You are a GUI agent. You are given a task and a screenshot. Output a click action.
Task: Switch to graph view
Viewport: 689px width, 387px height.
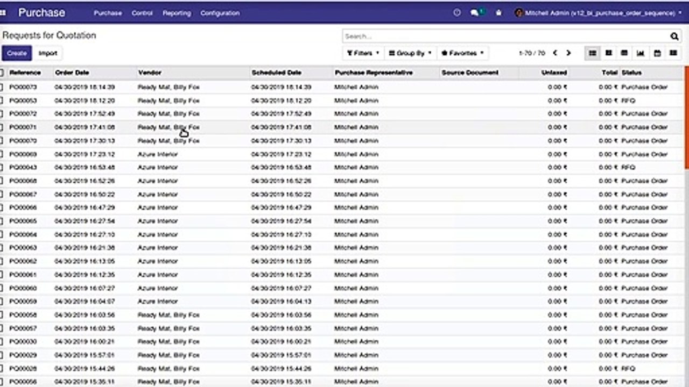point(641,53)
